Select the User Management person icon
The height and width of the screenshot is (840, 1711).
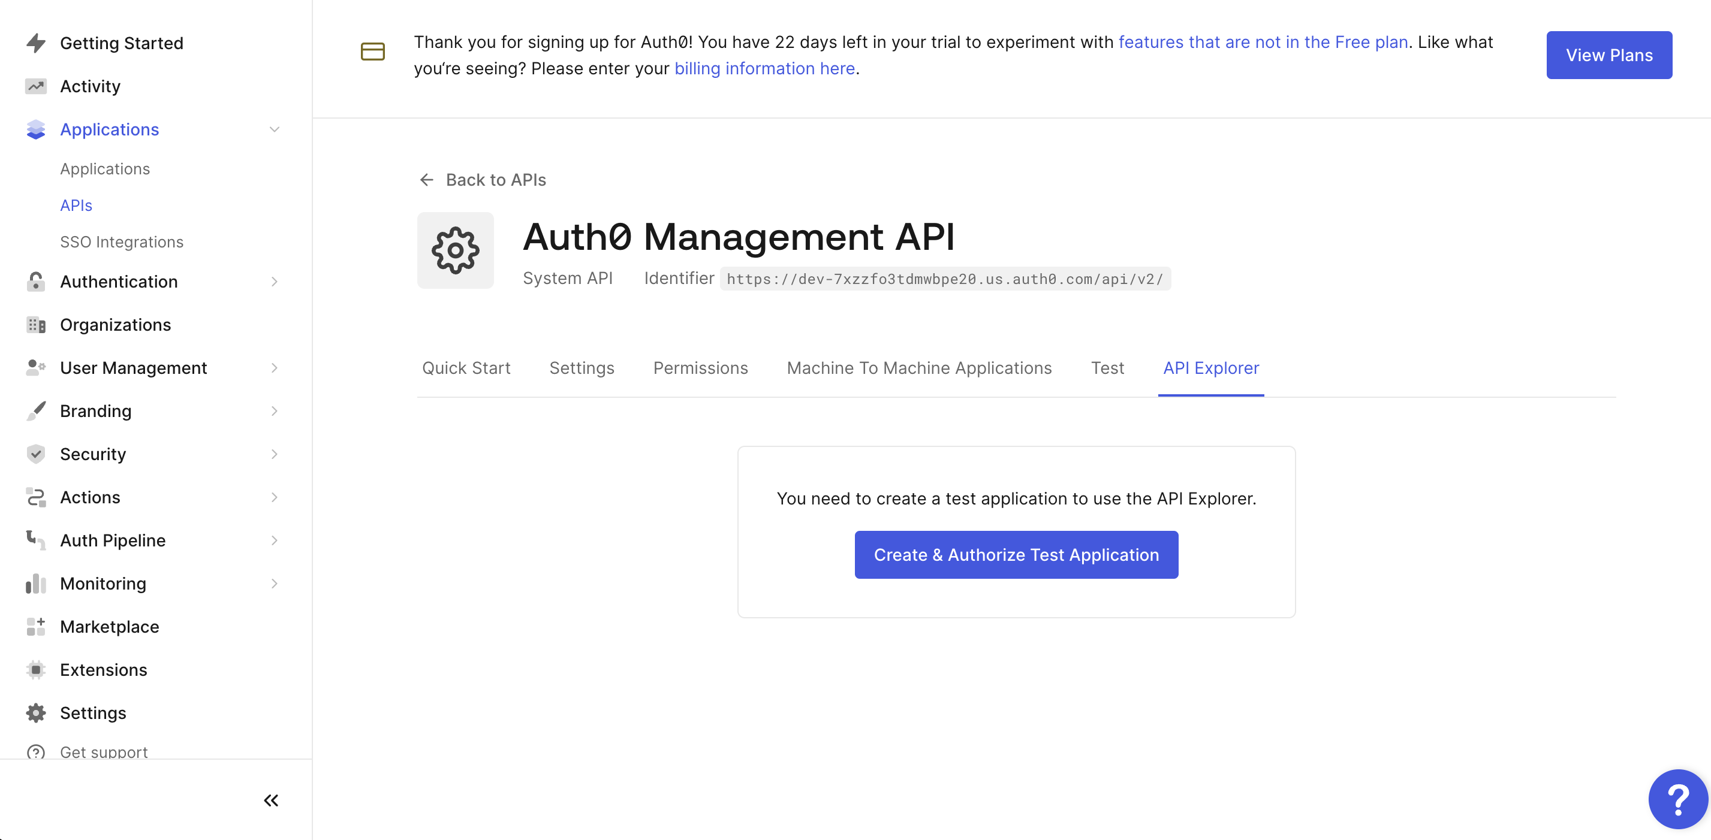click(x=36, y=368)
